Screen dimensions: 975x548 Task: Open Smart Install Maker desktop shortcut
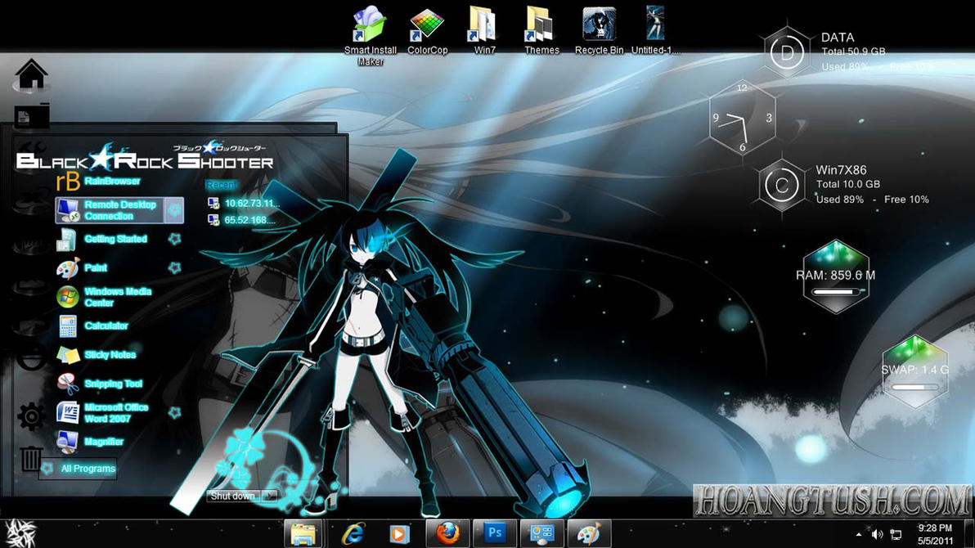tap(370, 35)
